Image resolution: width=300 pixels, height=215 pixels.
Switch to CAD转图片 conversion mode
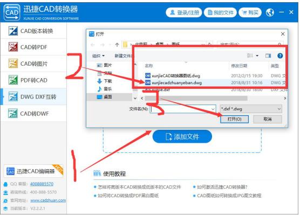point(33,64)
